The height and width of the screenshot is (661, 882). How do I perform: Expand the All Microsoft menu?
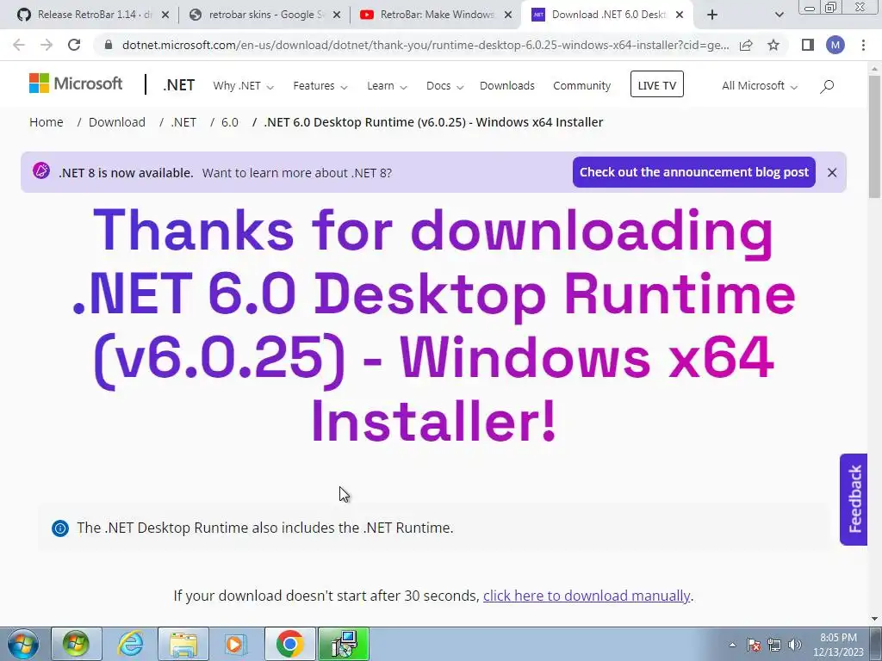[x=760, y=86]
